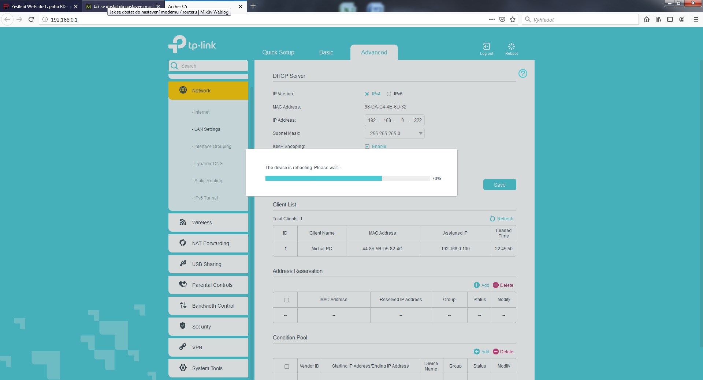The height and width of the screenshot is (380, 703).
Task: Click the Add plus icon in Condition Pool
Action: (x=477, y=351)
